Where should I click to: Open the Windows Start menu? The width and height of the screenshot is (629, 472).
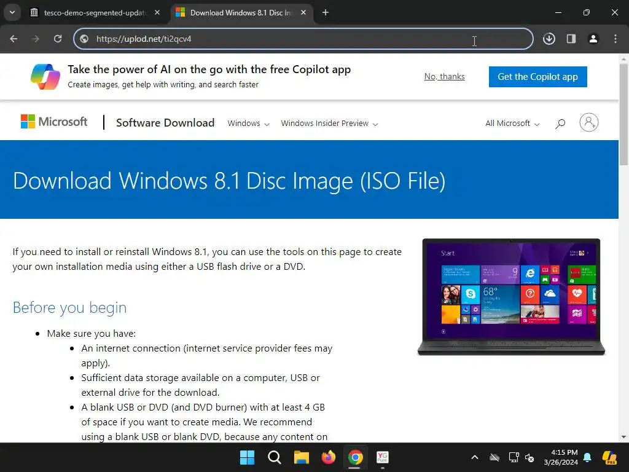coord(247,457)
